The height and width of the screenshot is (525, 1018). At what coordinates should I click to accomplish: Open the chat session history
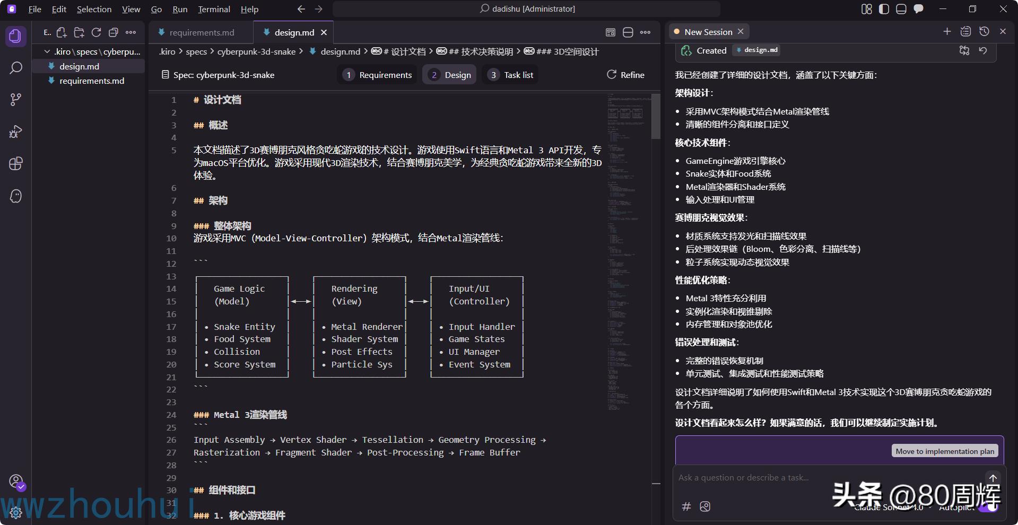click(984, 31)
